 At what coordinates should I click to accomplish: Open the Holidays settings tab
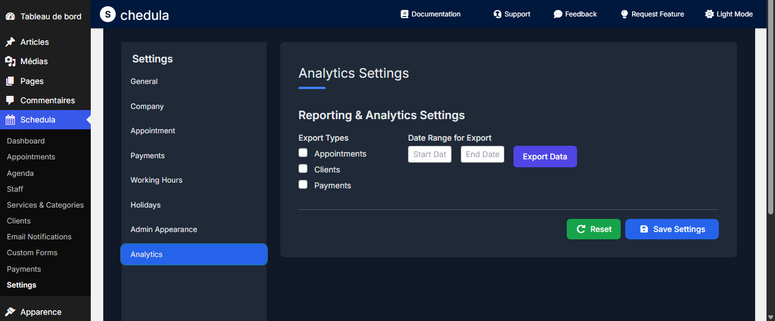(x=194, y=205)
